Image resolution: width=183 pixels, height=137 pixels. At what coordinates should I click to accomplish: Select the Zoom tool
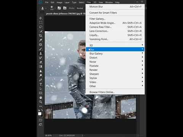click(x=40, y=102)
